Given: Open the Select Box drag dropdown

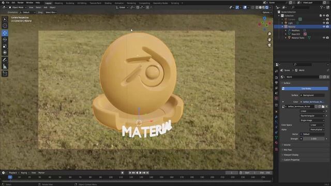Looking at the screenshot, I should 51,12.
